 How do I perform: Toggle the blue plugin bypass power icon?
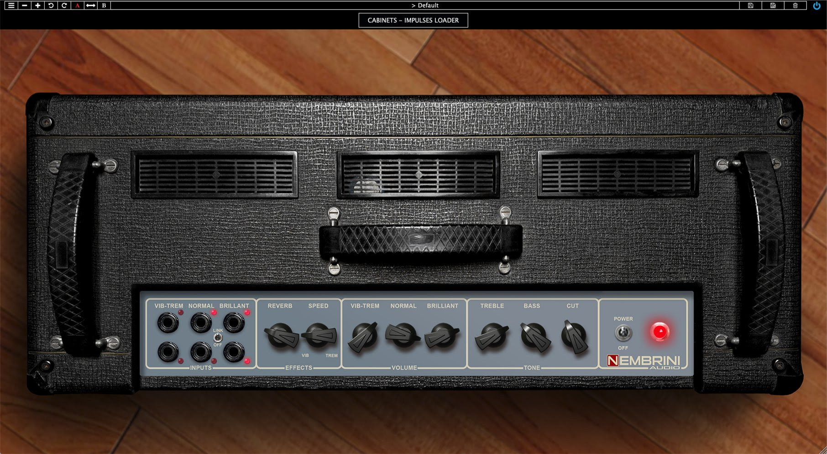coord(817,5)
